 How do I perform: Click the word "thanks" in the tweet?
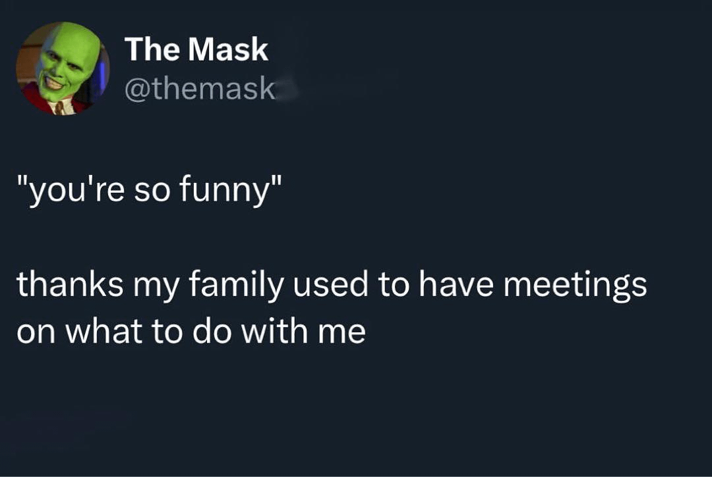(x=70, y=284)
